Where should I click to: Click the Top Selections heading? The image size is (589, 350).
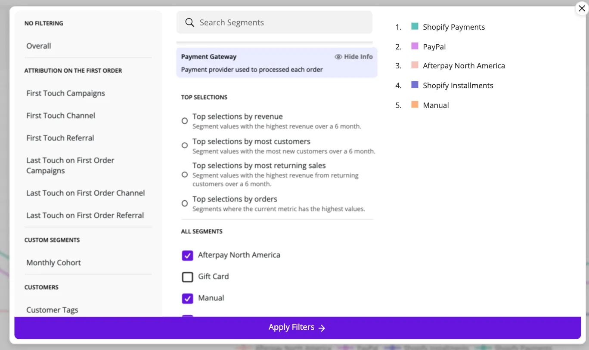tap(204, 97)
